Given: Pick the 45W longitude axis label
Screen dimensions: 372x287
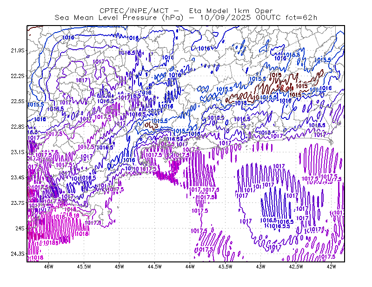Looking at the screenshot, I should pyautogui.click(x=120, y=267).
